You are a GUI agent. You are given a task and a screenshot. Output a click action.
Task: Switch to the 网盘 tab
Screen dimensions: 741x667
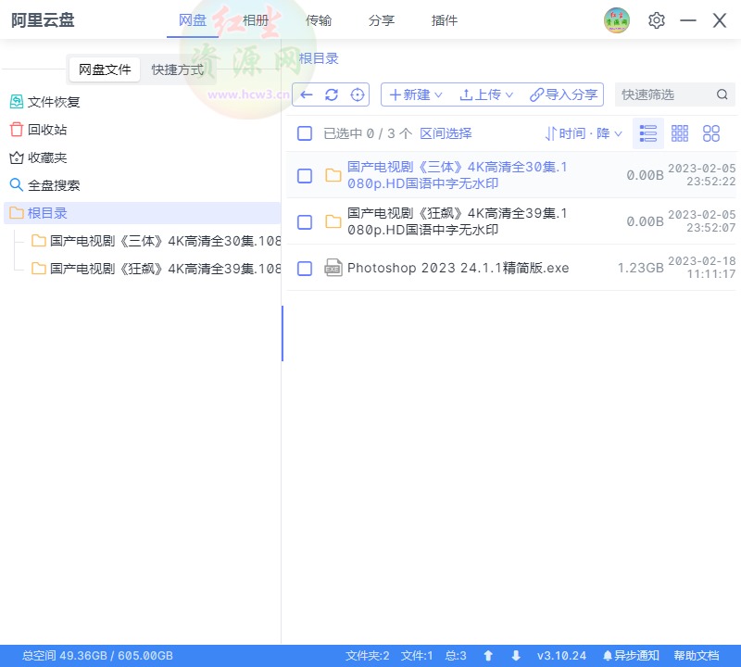click(x=193, y=20)
